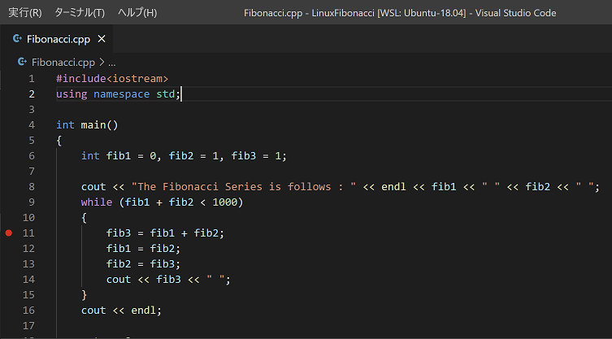Image resolution: width=612 pixels, height=339 pixels.
Task: Click the 'int' keyword on line 6
Action: [x=90, y=156]
